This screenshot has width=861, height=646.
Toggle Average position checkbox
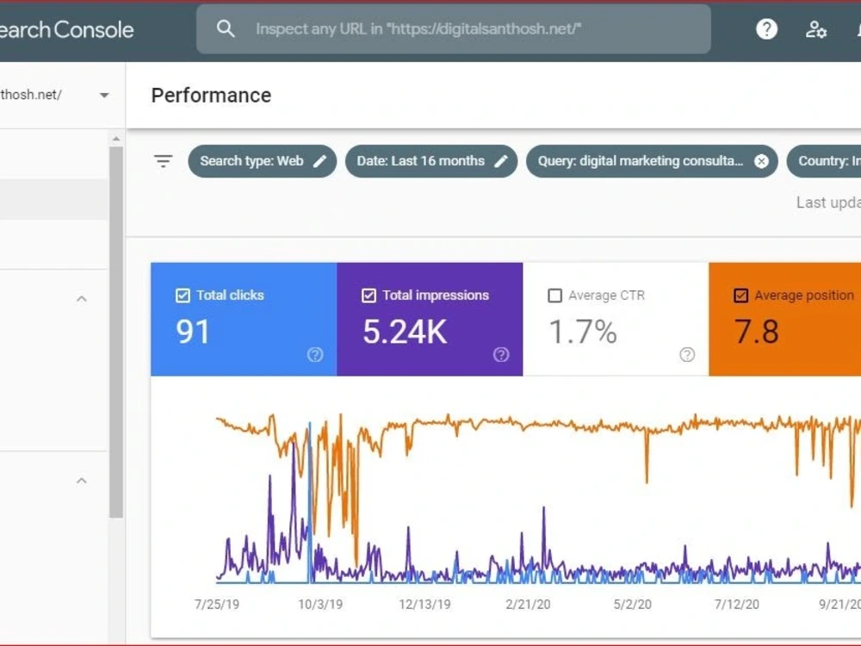(x=740, y=295)
